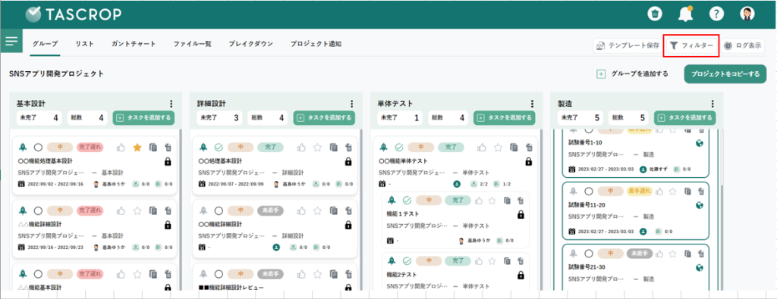Click the ログ表示 button

tap(743, 46)
